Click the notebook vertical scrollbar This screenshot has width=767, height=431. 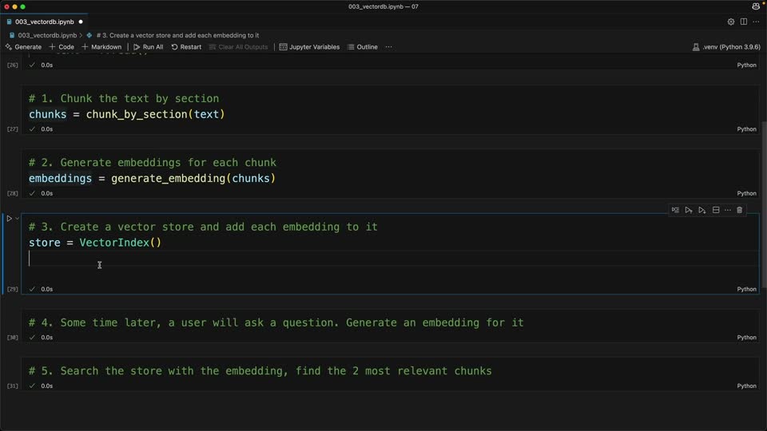pos(763,205)
